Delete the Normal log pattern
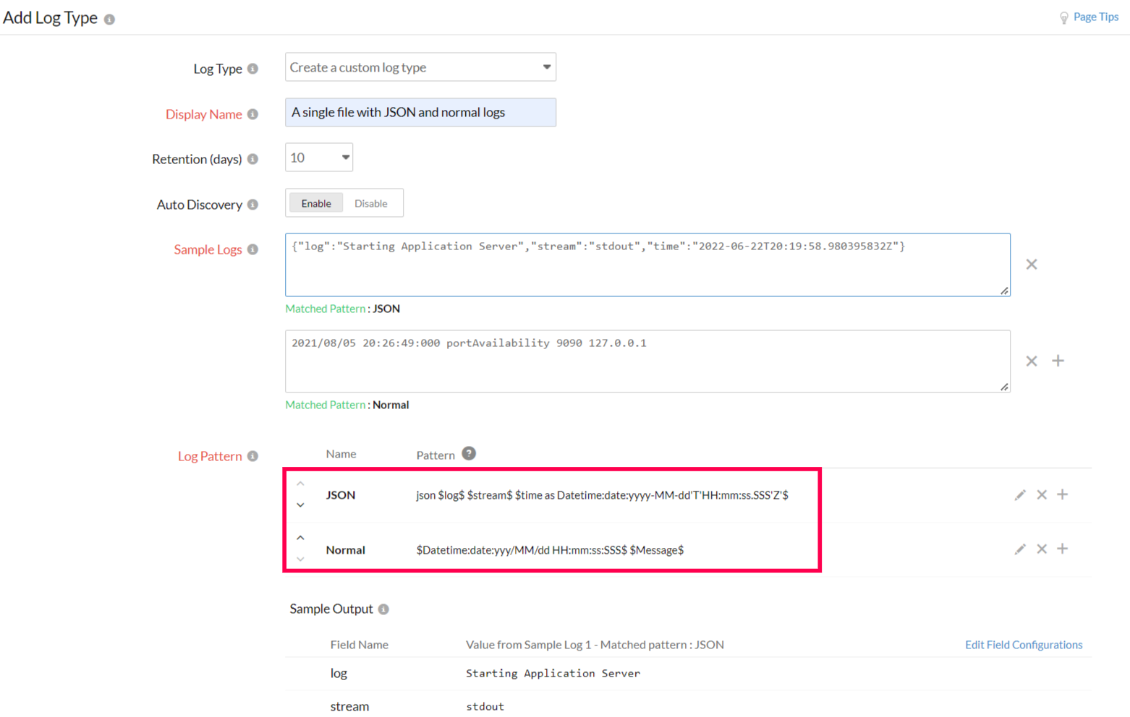Screen dimensions: 1130x717 pyautogui.click(x=1042, y=549)
